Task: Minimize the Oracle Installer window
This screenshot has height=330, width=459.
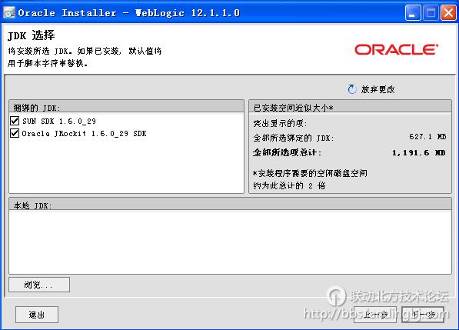Action: click(x=412, y=13)
